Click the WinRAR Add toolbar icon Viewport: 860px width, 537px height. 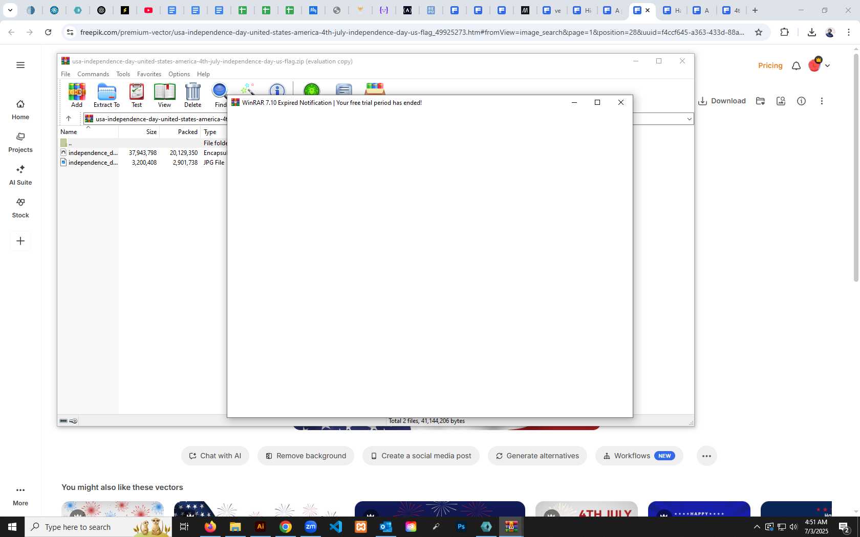pyautogui.click(x=77, y=95)
